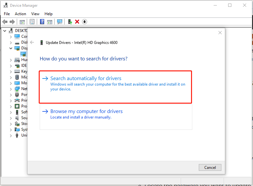
Task: Click the Keyboards category icon
Action: pos(17,71)
